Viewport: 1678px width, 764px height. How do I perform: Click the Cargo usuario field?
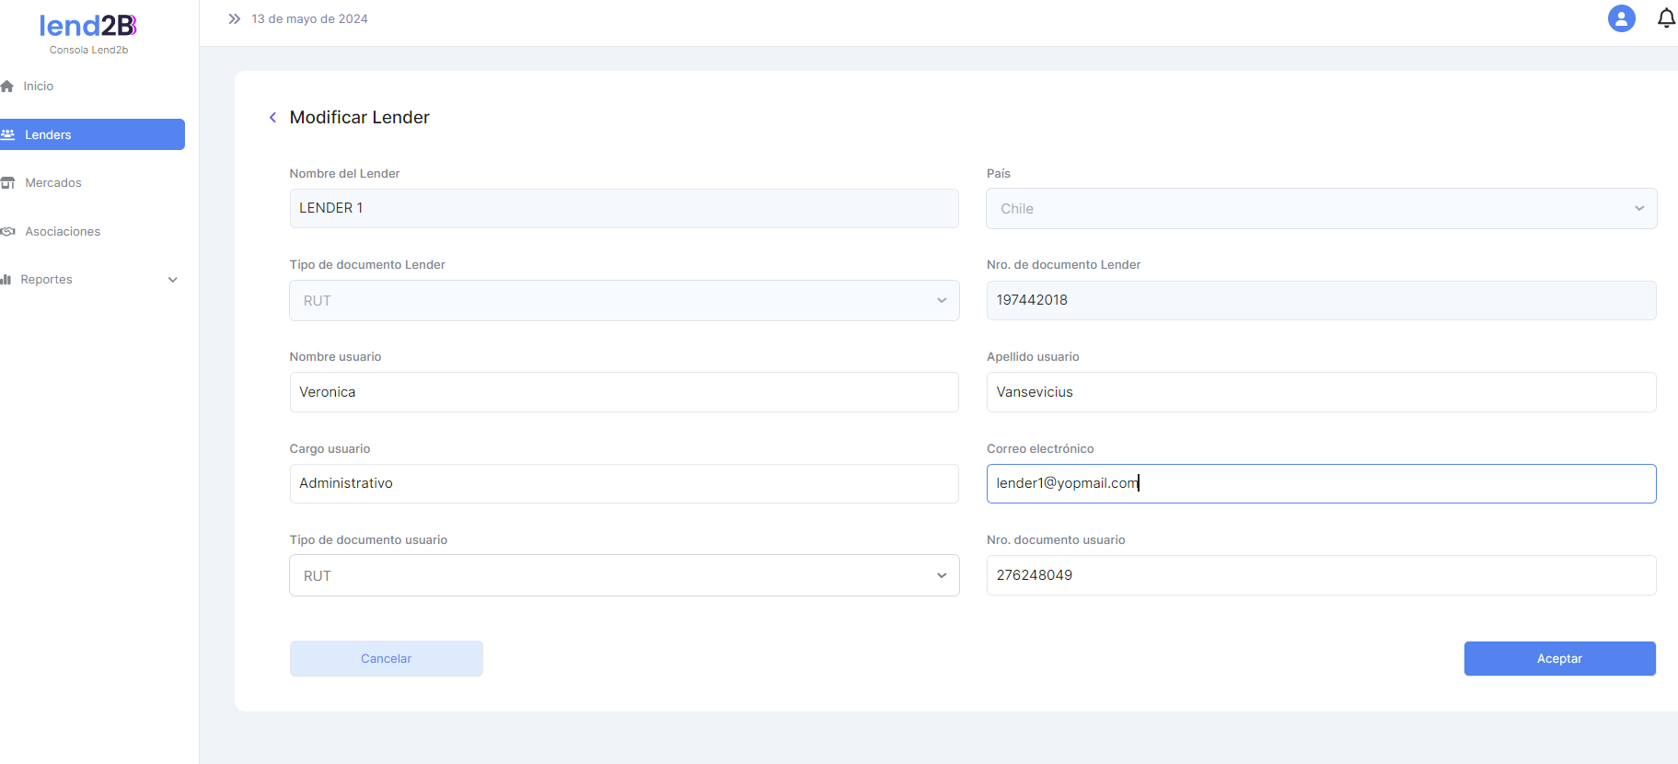coord(624,484)
